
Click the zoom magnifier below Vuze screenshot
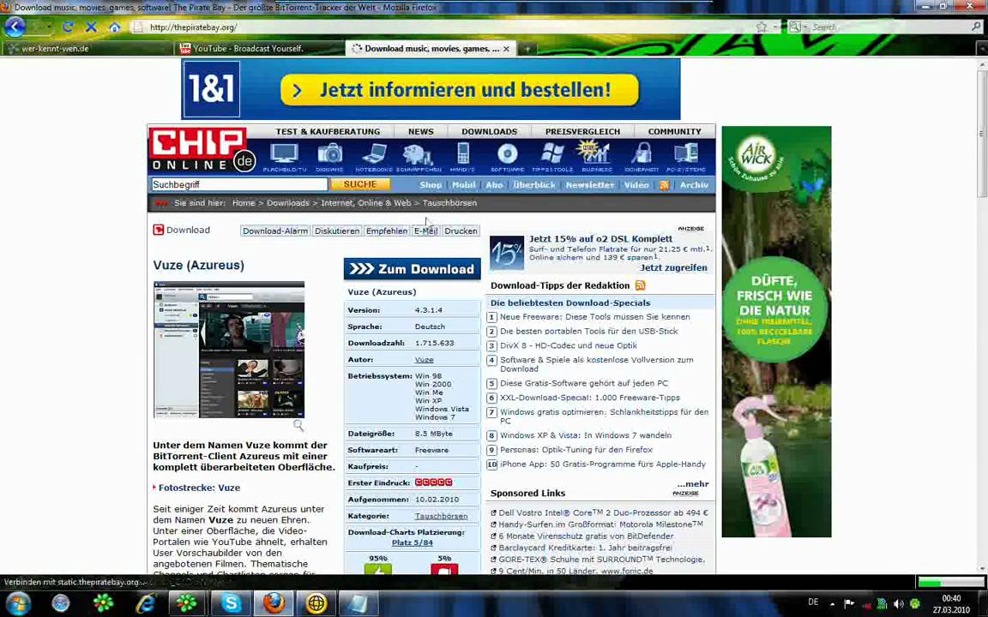pyautogui.click(x=298, y=426)
